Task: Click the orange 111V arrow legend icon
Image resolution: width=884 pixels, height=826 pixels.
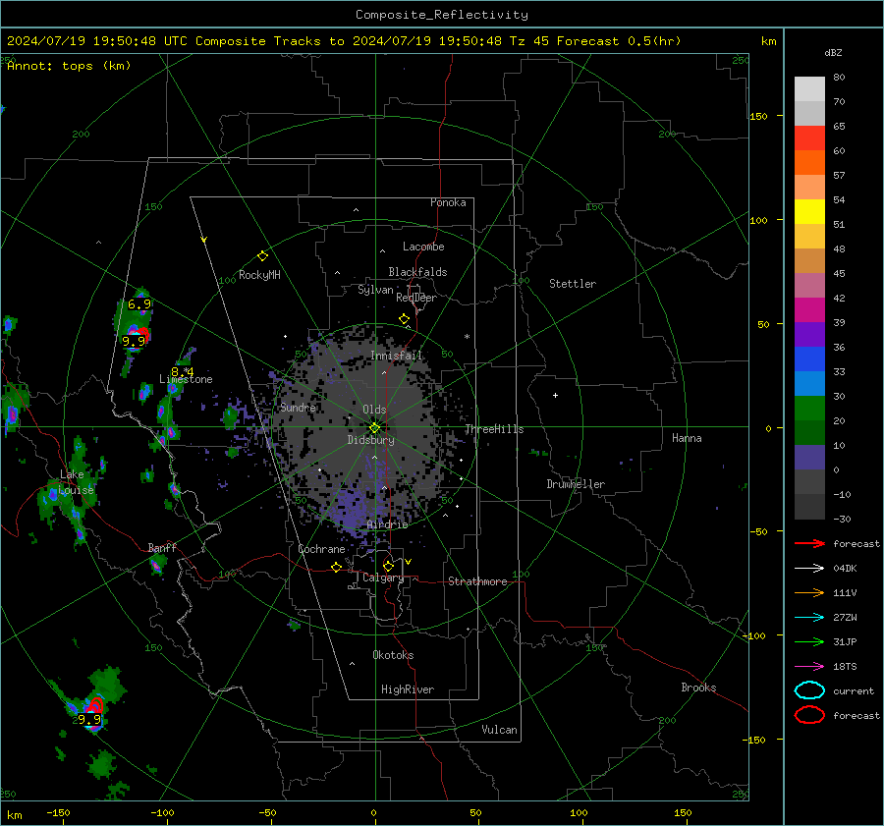Action: pos(809,592)
